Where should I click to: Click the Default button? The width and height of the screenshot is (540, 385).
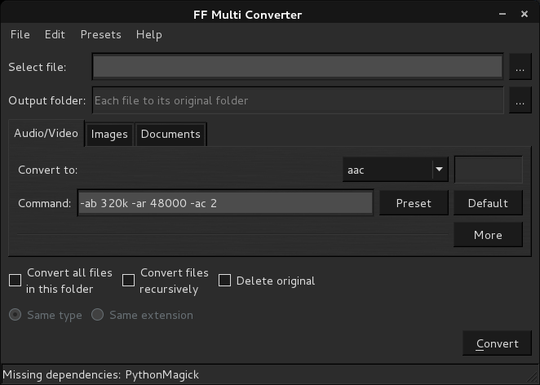488,203
